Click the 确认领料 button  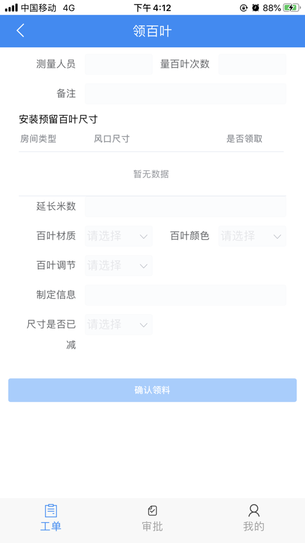point(152,390)
